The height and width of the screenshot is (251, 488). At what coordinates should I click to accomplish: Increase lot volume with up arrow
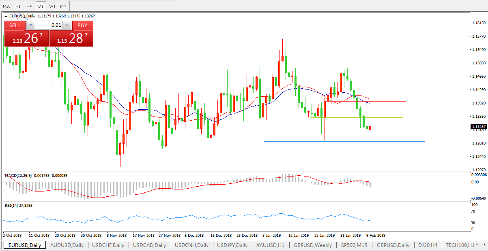pos(67,25)
